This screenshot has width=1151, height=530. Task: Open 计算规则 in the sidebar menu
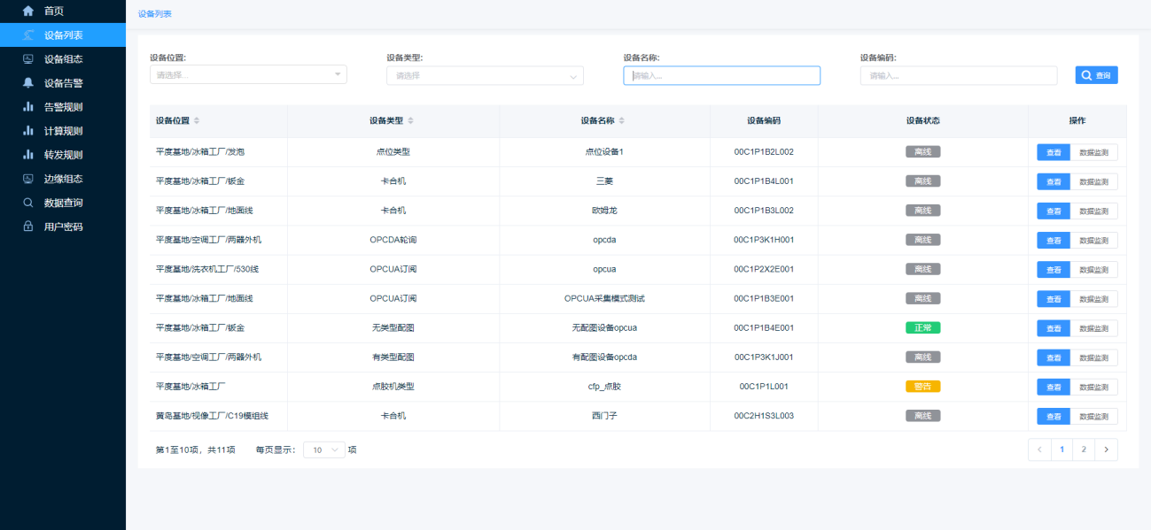pyautogui.click(x=63, y=131)
